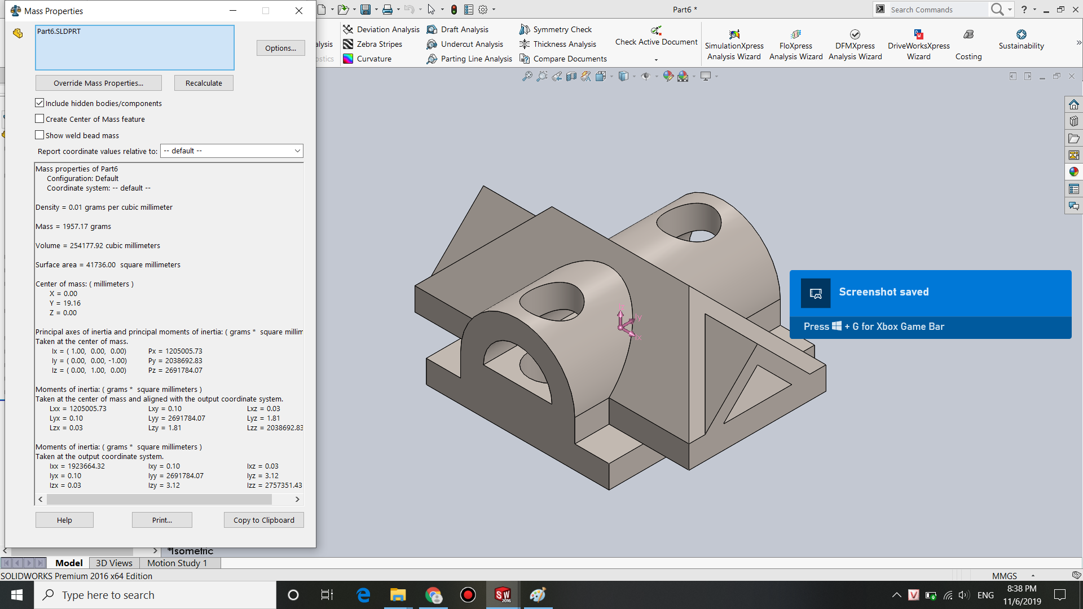This screenshot has height=609, width=1083.
Task: Open the Motion Study 1 tab
Action: [177, 563]
